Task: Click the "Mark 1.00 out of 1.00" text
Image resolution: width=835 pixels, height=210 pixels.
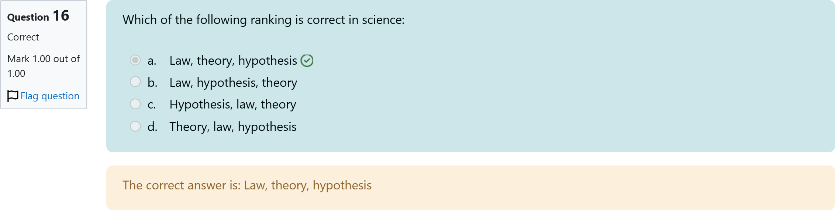Action: click(43, 66)
